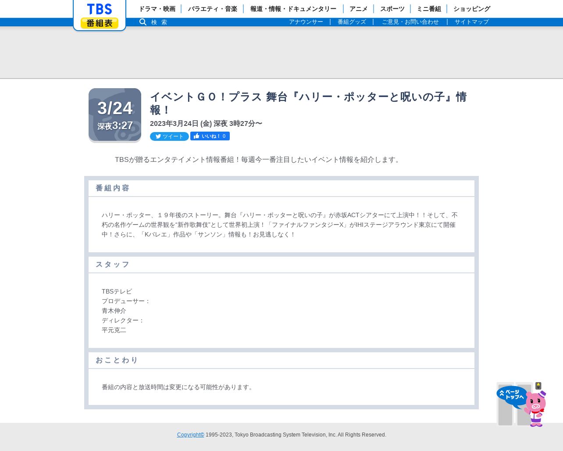563x451 pixels.
Task: Open the バラエティ・音楽 menu
Action: (x=213, y=9)
